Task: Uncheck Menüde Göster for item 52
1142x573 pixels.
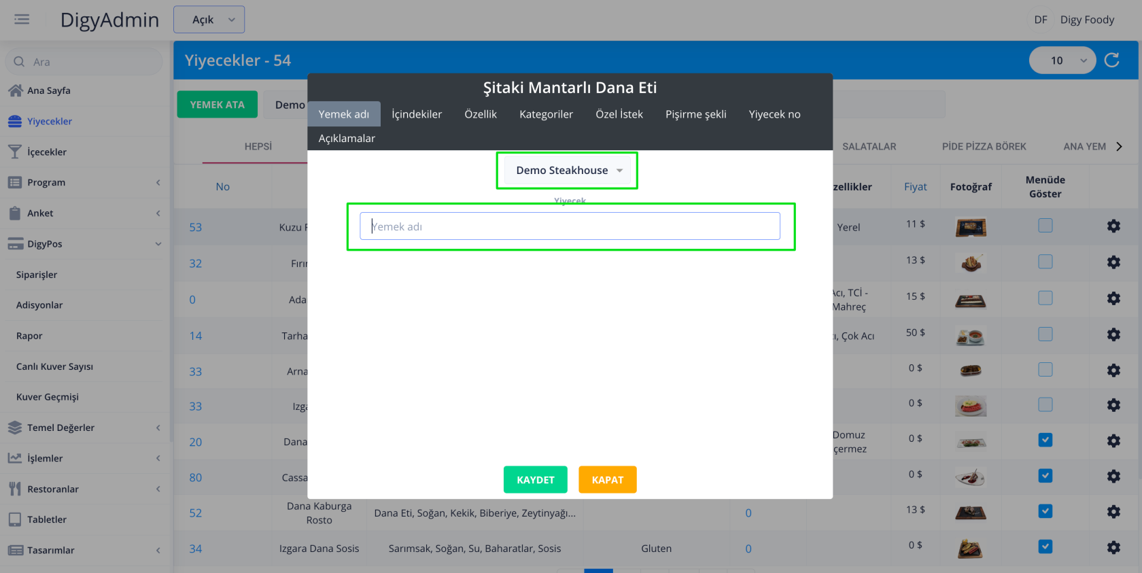Action: point(1045,511)
